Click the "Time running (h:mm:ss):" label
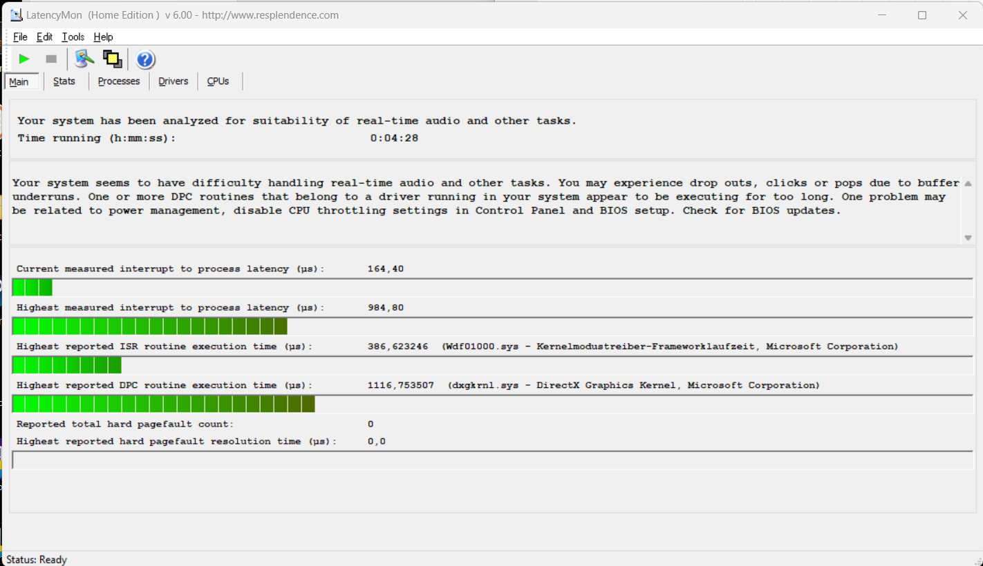Screen dimensions: 983x566 97,138
